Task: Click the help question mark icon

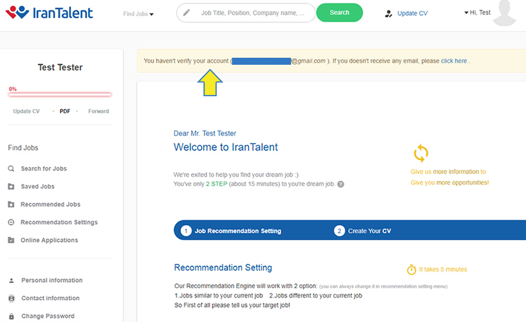Action: point(341,184)
